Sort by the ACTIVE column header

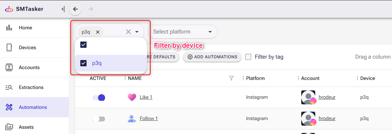(98, 78)
